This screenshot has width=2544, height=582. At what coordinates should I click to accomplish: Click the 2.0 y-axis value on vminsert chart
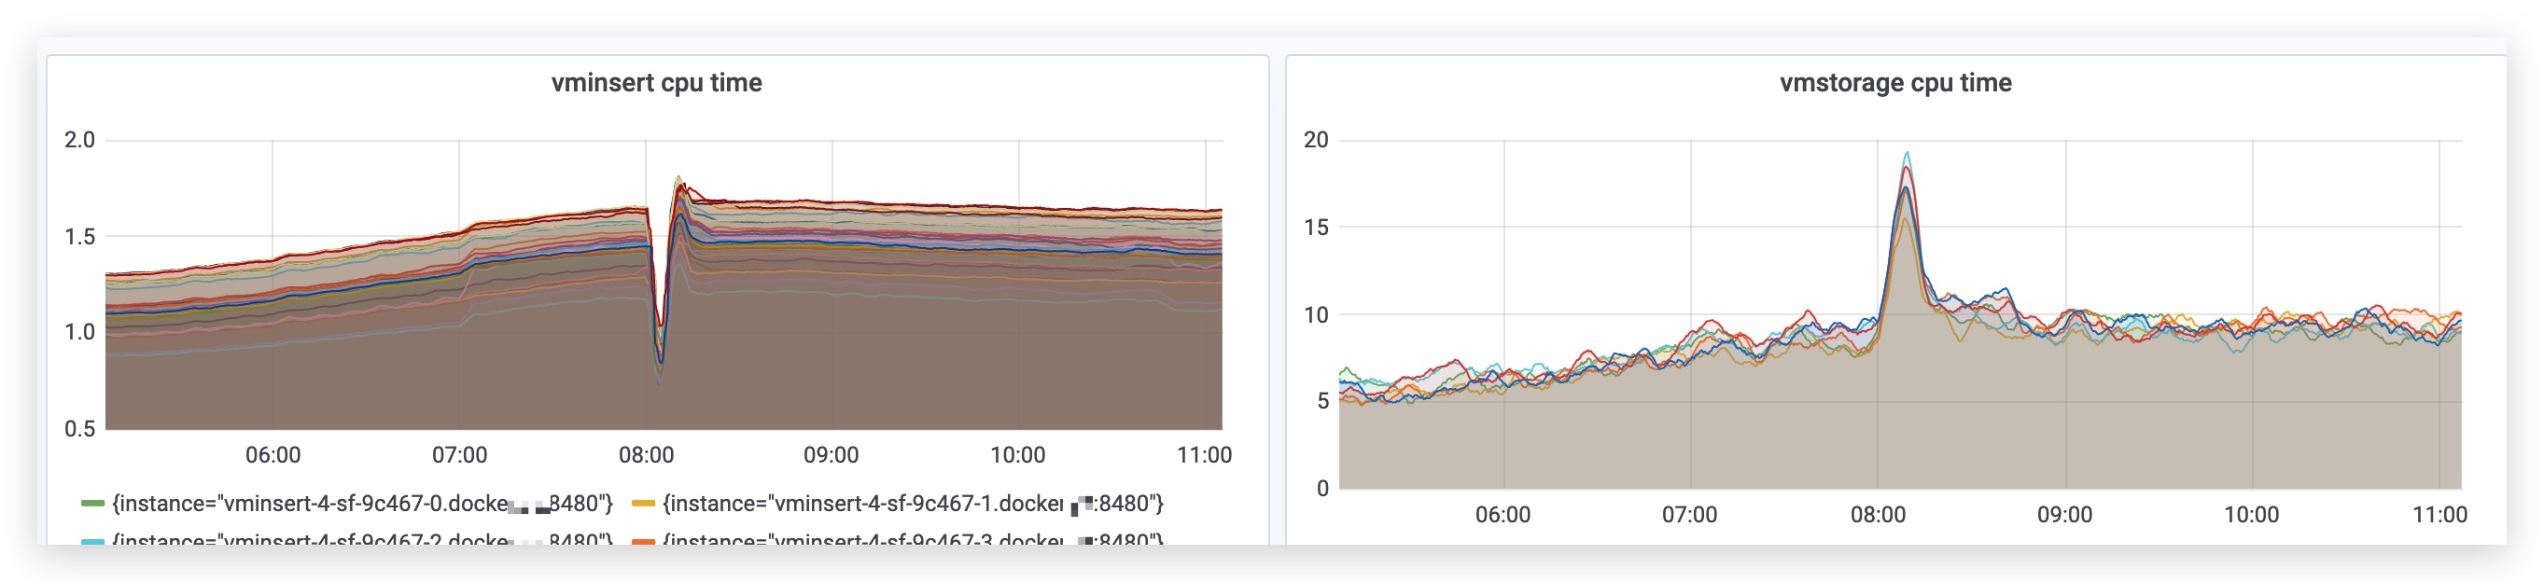click(80, 140)
